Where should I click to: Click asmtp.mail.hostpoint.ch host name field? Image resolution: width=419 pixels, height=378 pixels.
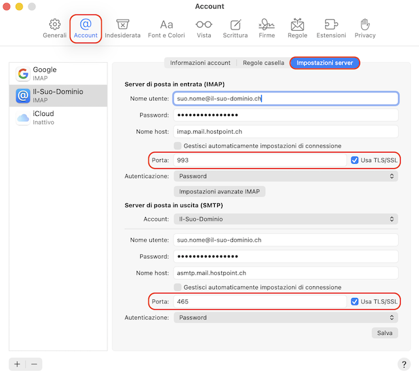point(285,273)
